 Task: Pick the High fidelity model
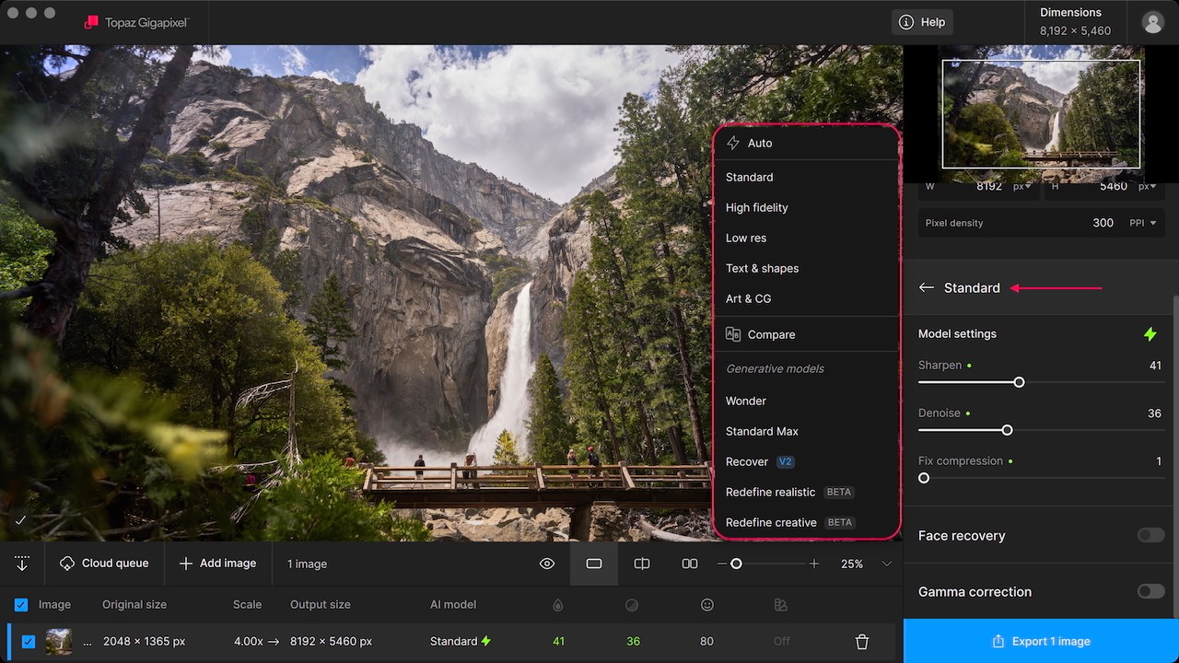coord(807,207)
